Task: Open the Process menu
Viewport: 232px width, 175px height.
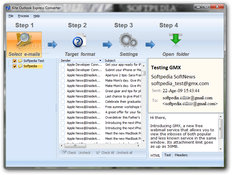Action: pos(23,16)
